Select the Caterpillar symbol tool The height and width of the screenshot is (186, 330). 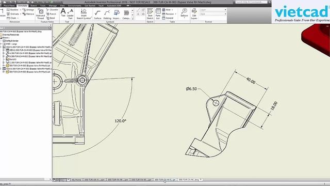pos(126,14)
